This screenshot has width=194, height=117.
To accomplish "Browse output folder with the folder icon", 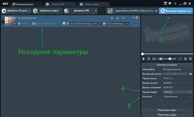I will (x=191, y=74).
